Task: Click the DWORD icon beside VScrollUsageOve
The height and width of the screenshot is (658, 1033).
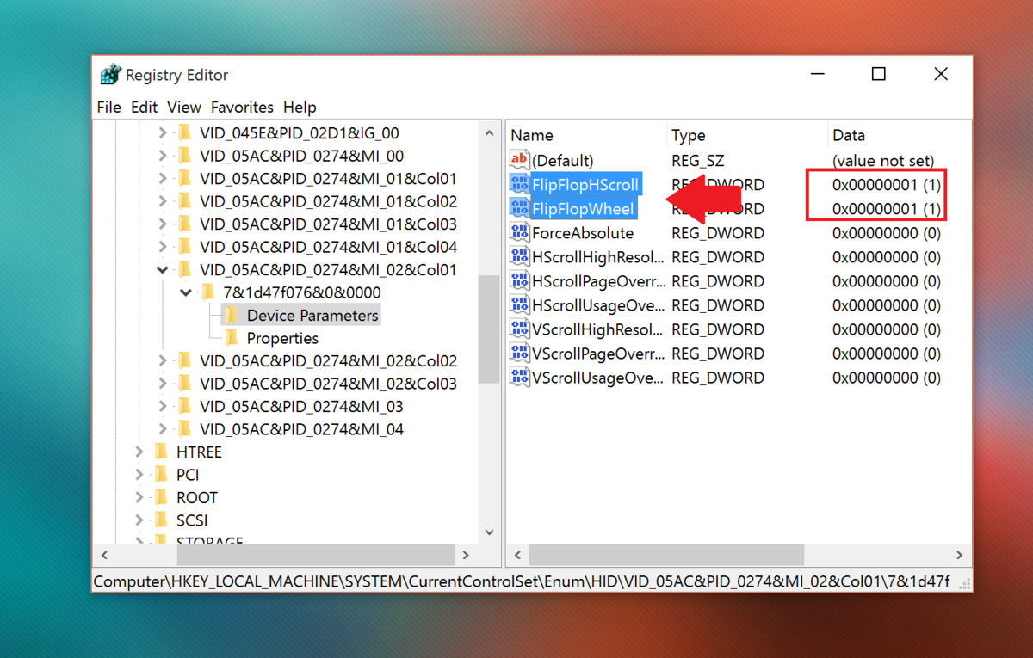Action: [x=519, y=378]
